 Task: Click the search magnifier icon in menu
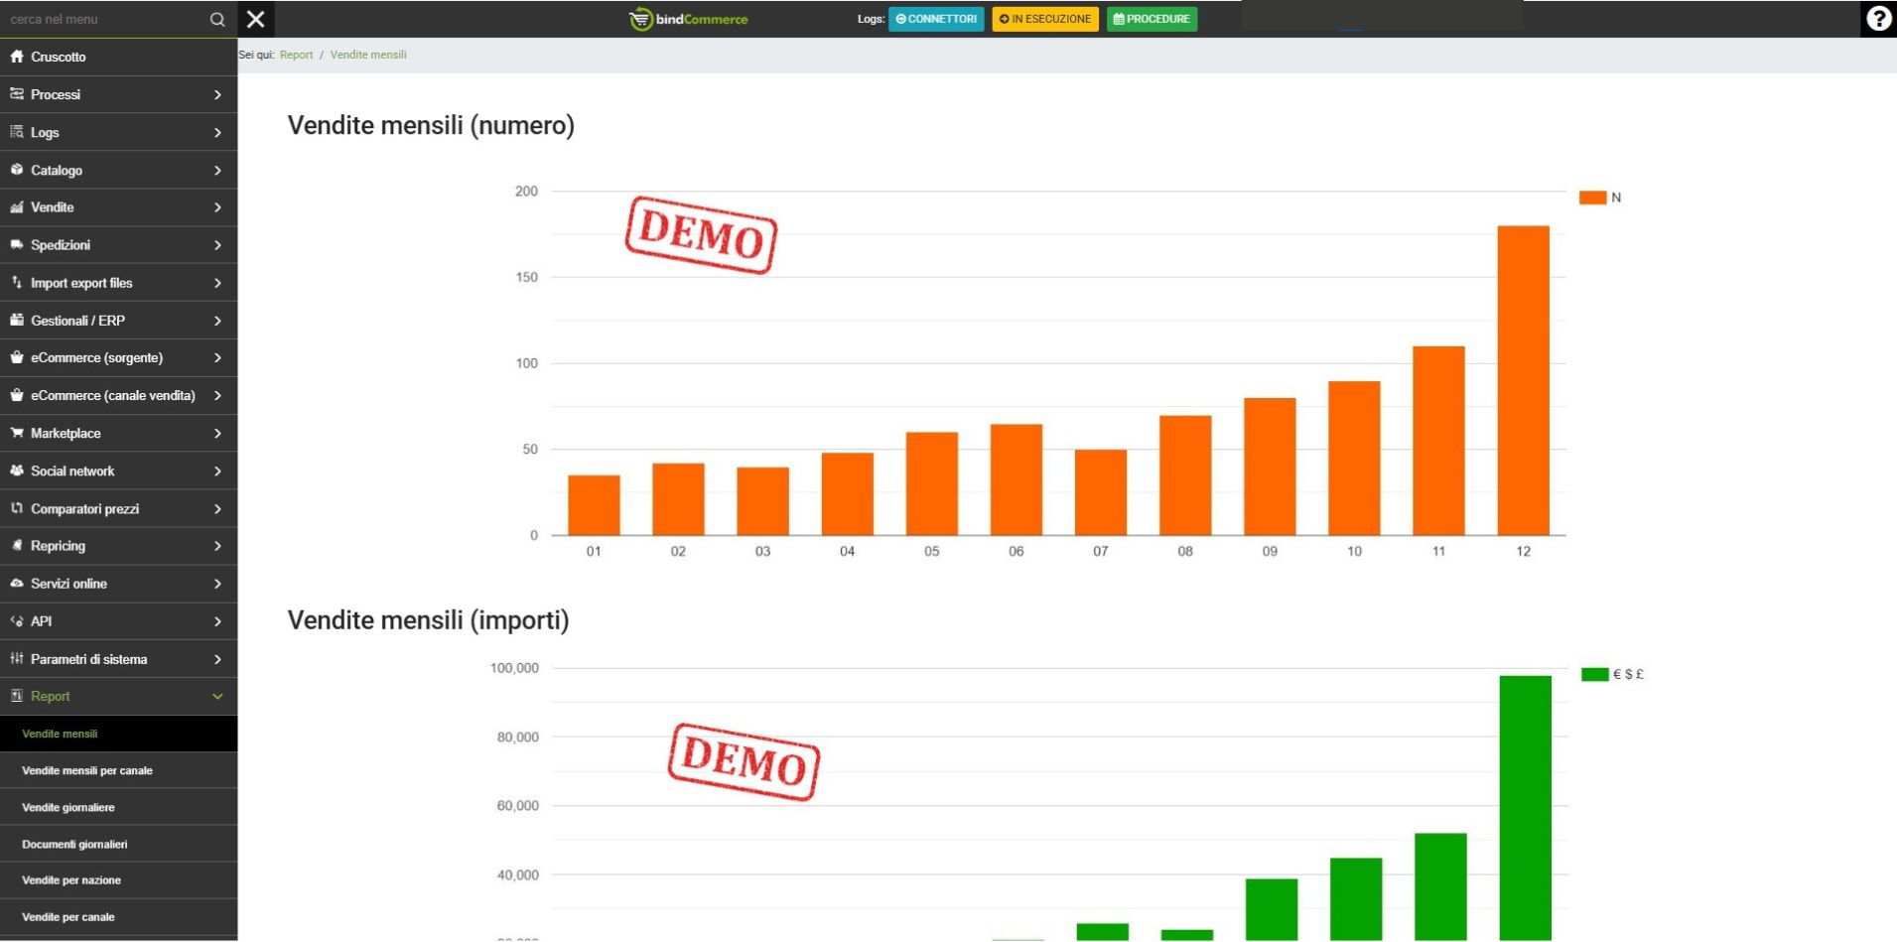(216, 19)
